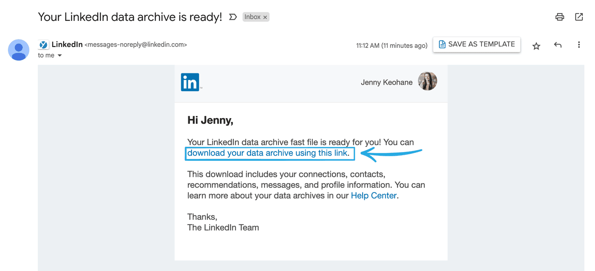Remove the Inbox label with the x
The height and width of the screenshot is (271, 595).
pos(265,17)
